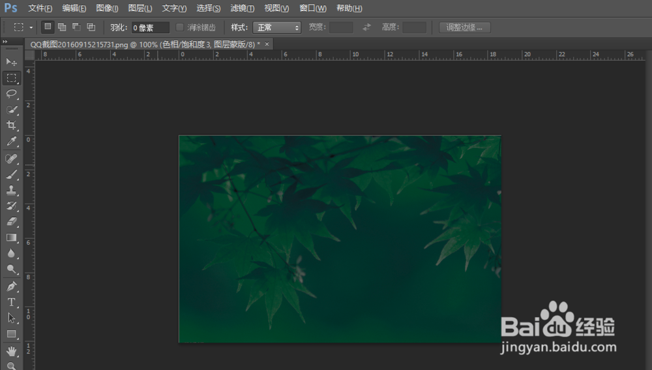Close the QQ截图20160915215731.png document tab
The width and height of the screenshot is (652, 370).
tap(267, 44)
